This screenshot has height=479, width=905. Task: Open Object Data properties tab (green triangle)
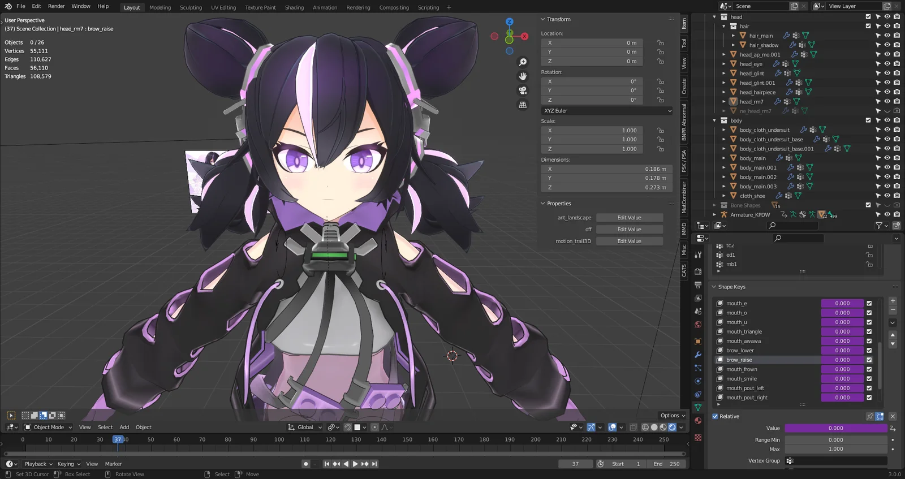tap(698, 408)
